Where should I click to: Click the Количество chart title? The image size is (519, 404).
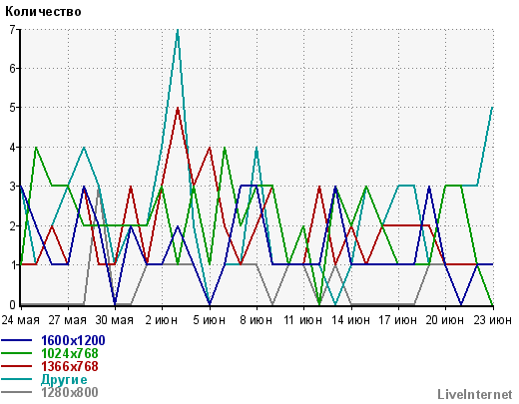[43, 12]
